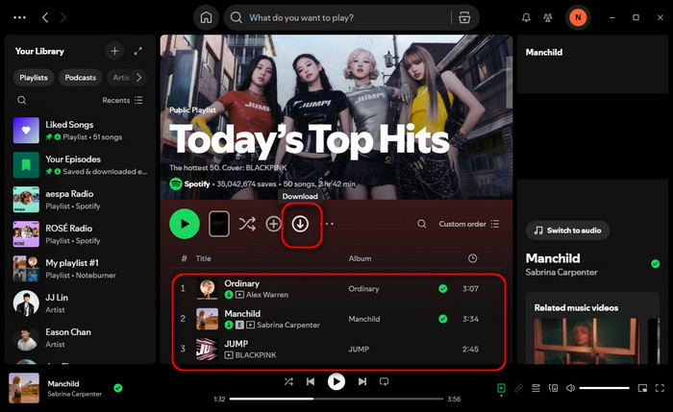The image size is (673, 412).
Task: Open the JJ Lin artist entry
Action: pos(81,303)
